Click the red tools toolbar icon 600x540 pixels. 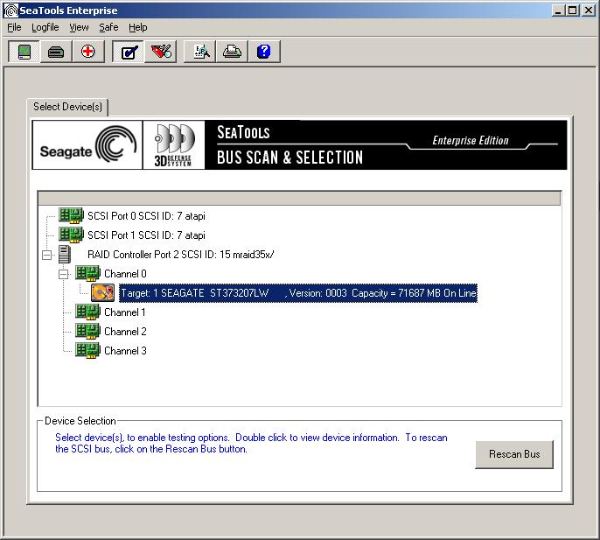tap(160, 52)
